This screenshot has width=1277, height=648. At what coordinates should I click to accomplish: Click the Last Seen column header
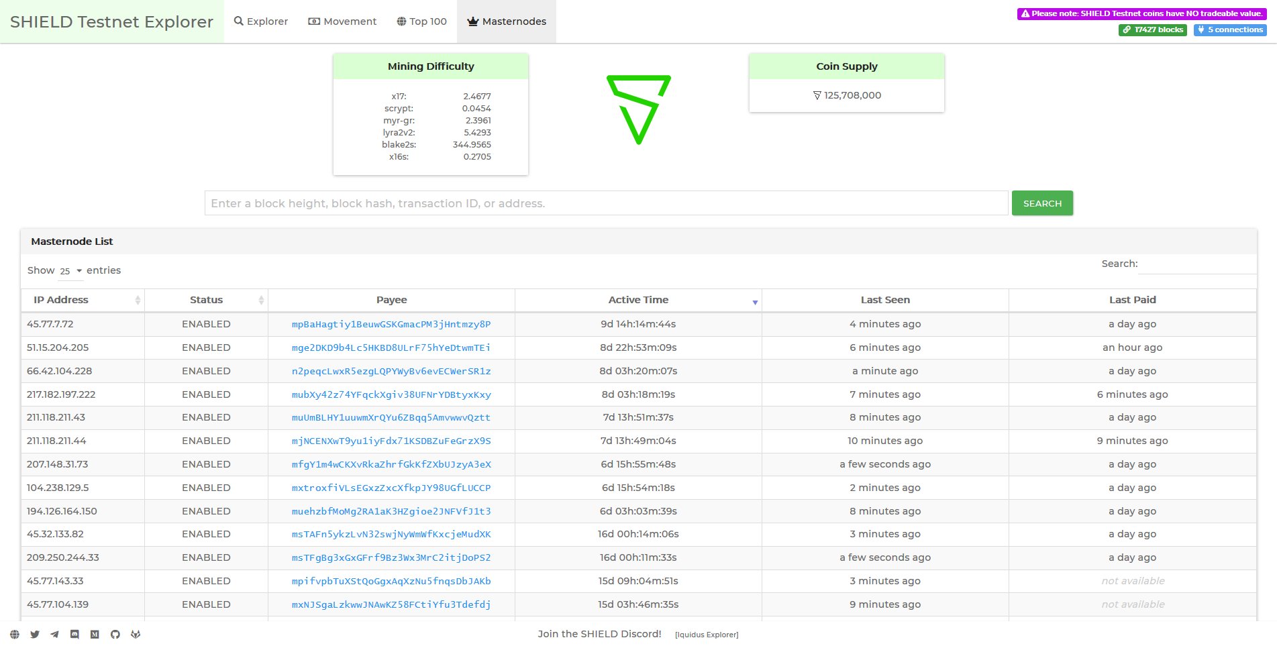pyautogui.click(x=885, y=300)
